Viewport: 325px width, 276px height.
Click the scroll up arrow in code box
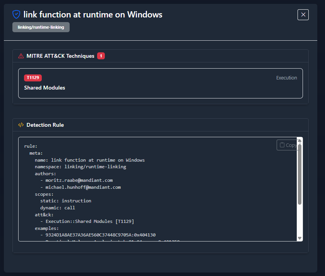pyautogui.click(x=299, y=141)
